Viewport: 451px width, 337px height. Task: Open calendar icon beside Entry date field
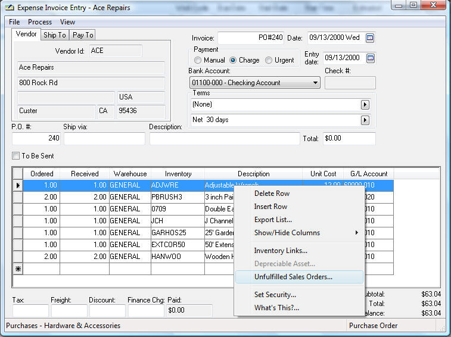[x=370, y=58]
